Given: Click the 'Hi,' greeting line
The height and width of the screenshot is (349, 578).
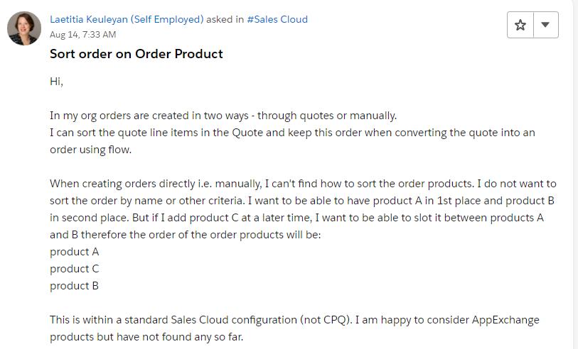Looking at the screenshot, I should tap(57, 82).
